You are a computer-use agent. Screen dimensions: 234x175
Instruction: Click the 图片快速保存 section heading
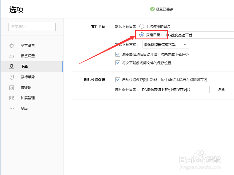[95, 80]
